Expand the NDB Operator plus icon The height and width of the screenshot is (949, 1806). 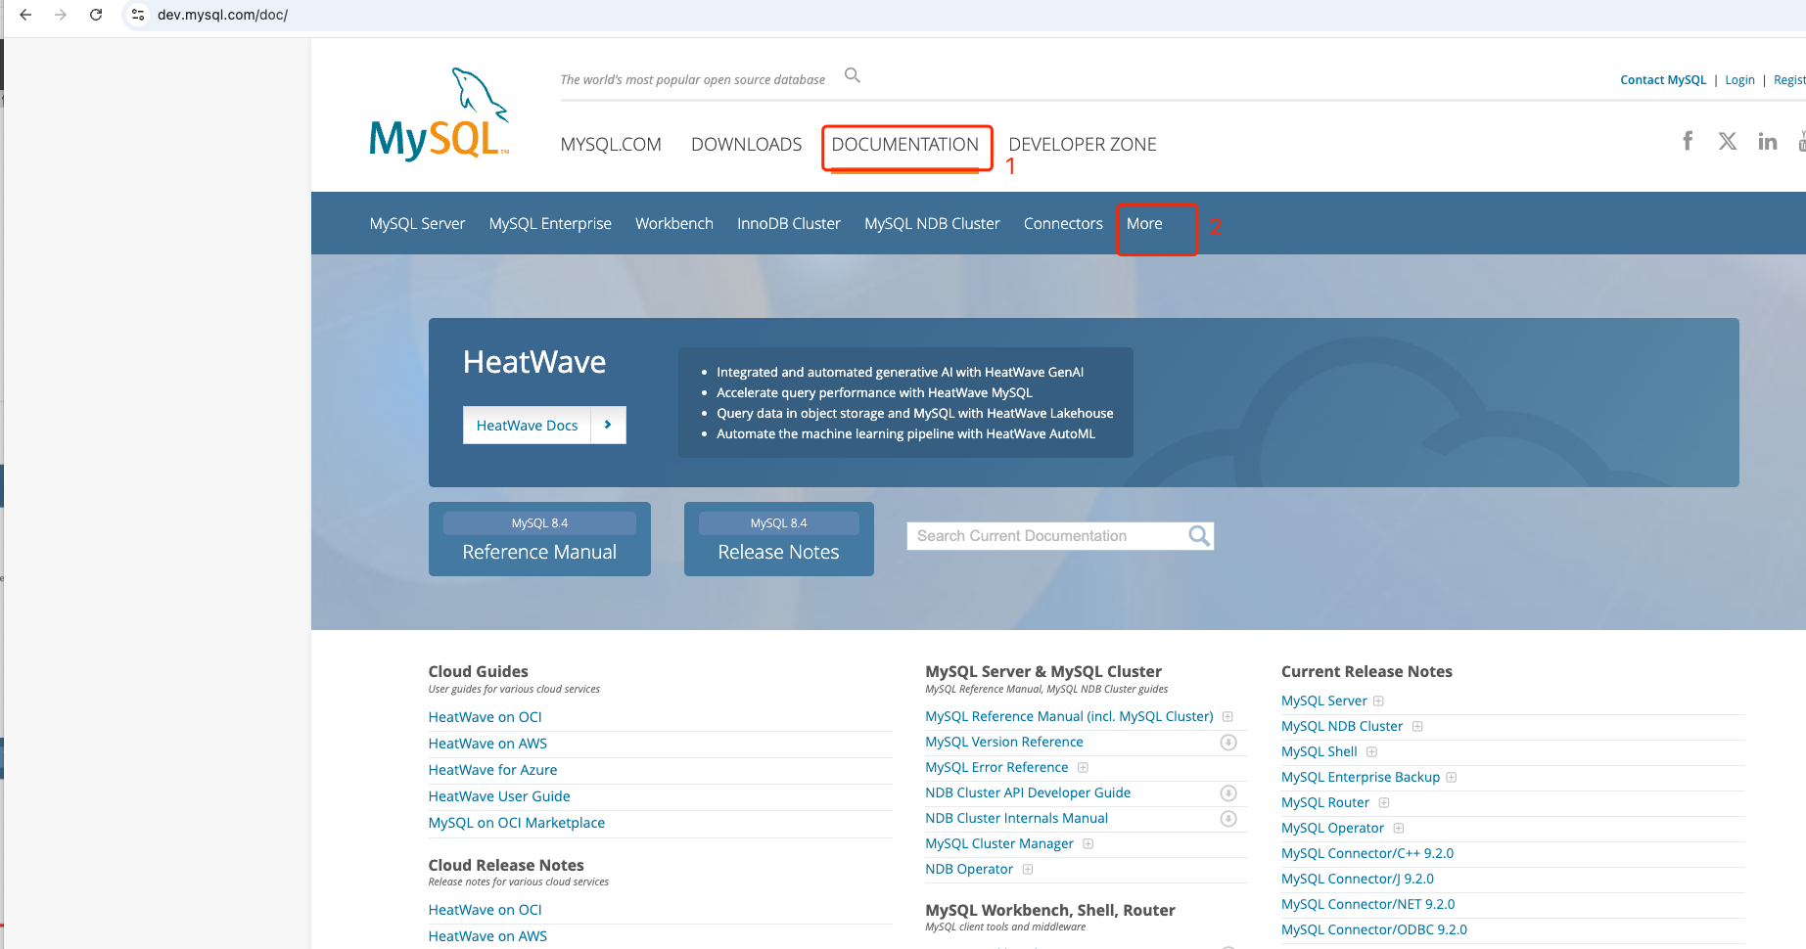point(1028,870)
